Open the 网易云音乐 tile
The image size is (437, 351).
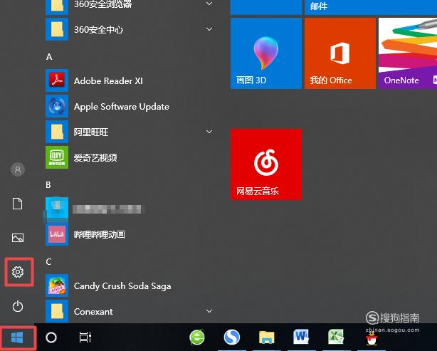pos(266,164)
